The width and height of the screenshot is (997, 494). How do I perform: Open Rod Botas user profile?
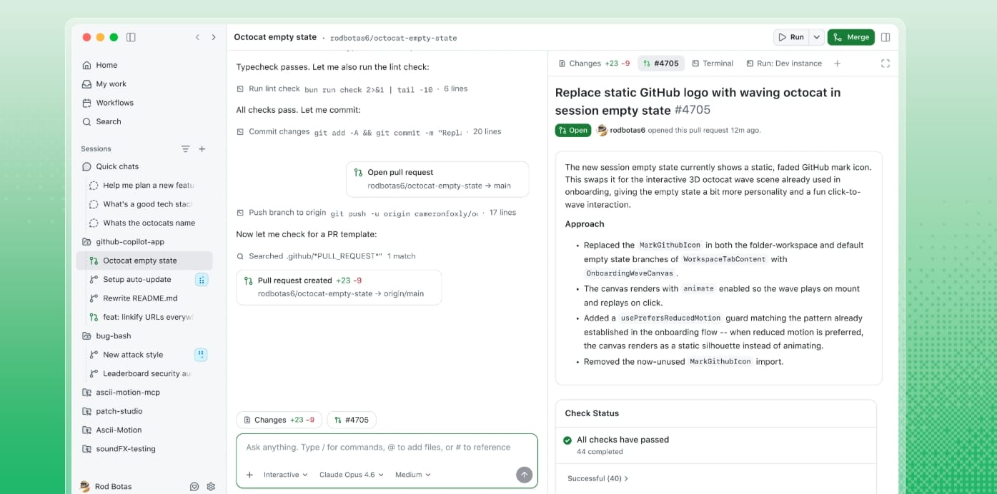106,486
